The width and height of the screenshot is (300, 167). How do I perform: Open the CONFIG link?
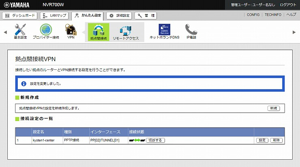[x=253, y=15]
